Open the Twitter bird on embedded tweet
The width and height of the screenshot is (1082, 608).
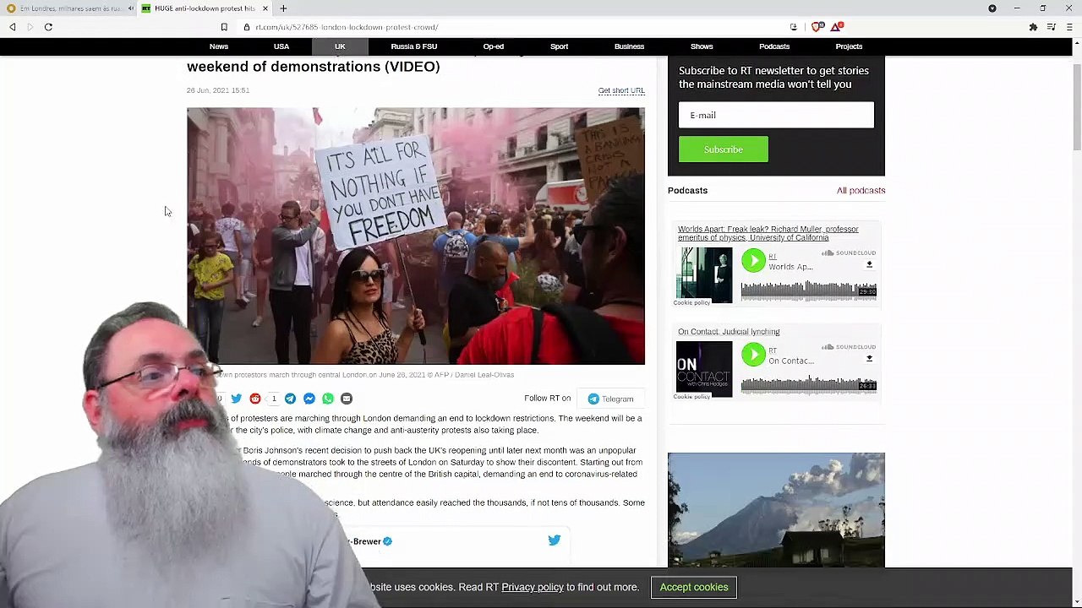tap(555, 540)
